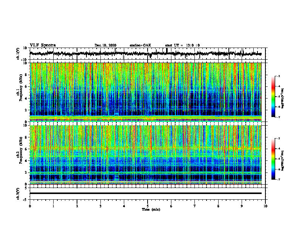Click the "8" minute time tick label
Image resolution: width=299 pixels, height=231 pixels.
click(x=218, y=206)
